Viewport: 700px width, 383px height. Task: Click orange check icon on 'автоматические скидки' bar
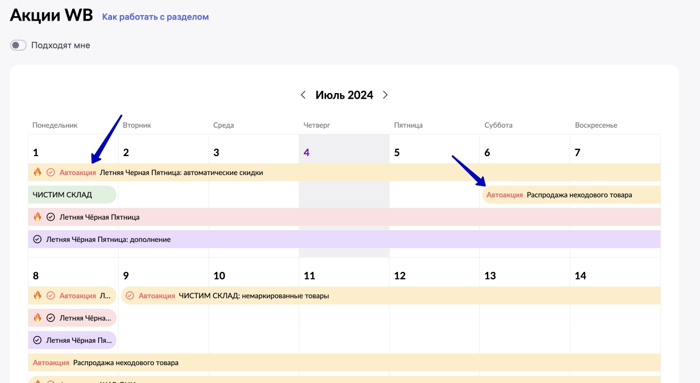(51, 172)
